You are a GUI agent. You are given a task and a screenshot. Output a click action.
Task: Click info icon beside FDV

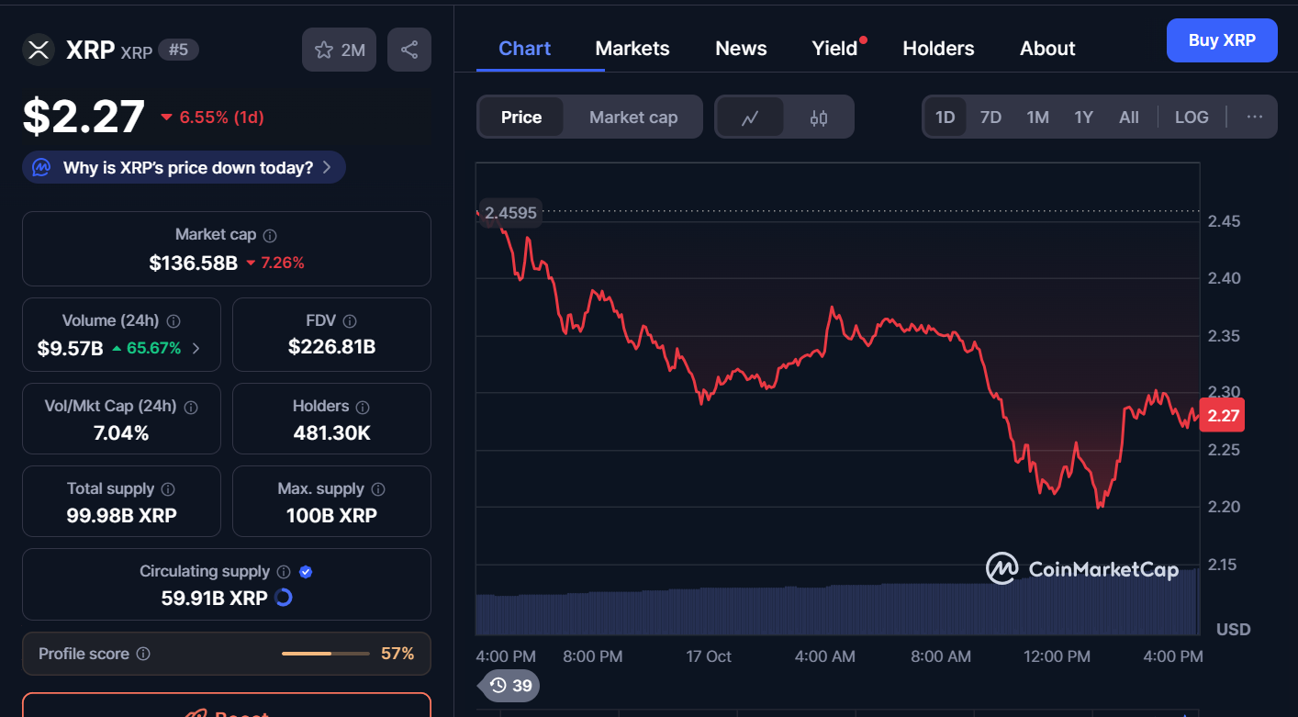click(350, 321)
